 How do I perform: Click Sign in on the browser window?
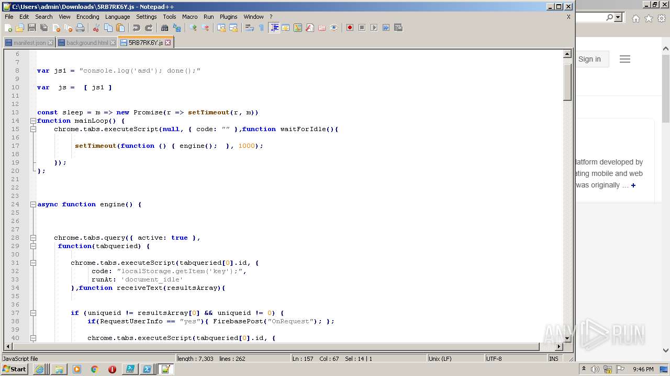coord(589,59)
